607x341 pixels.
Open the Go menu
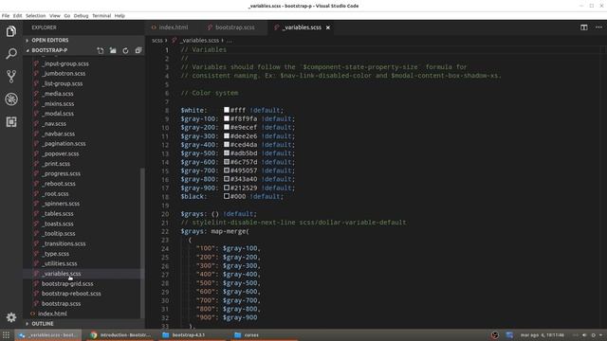[x=67, y=16]
